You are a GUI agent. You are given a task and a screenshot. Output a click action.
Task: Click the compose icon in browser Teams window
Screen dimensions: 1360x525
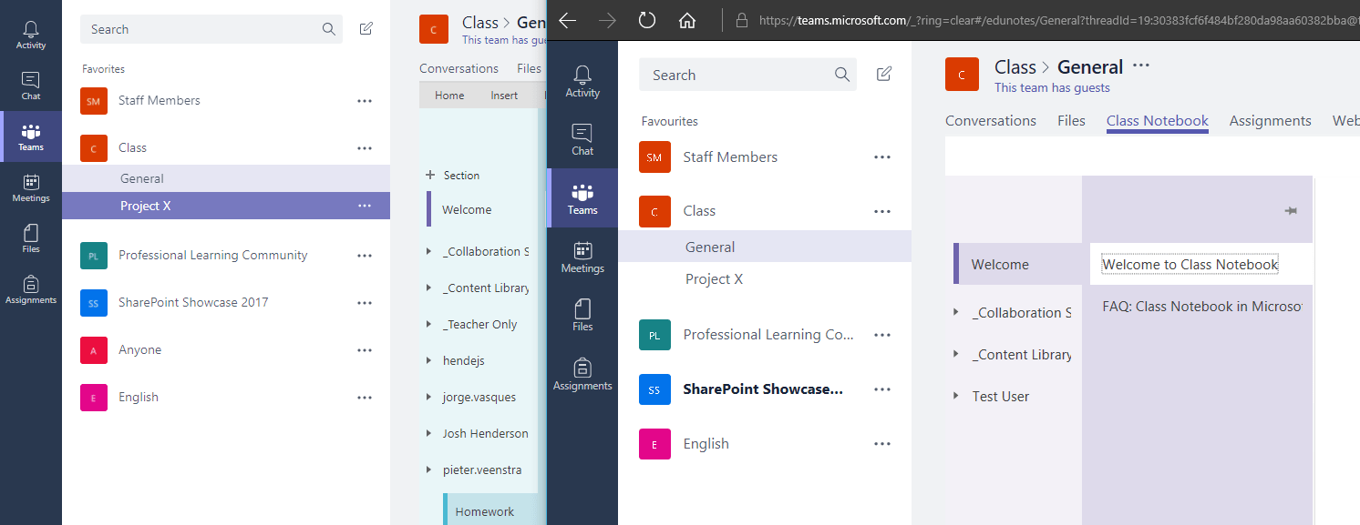click(883, 75)
